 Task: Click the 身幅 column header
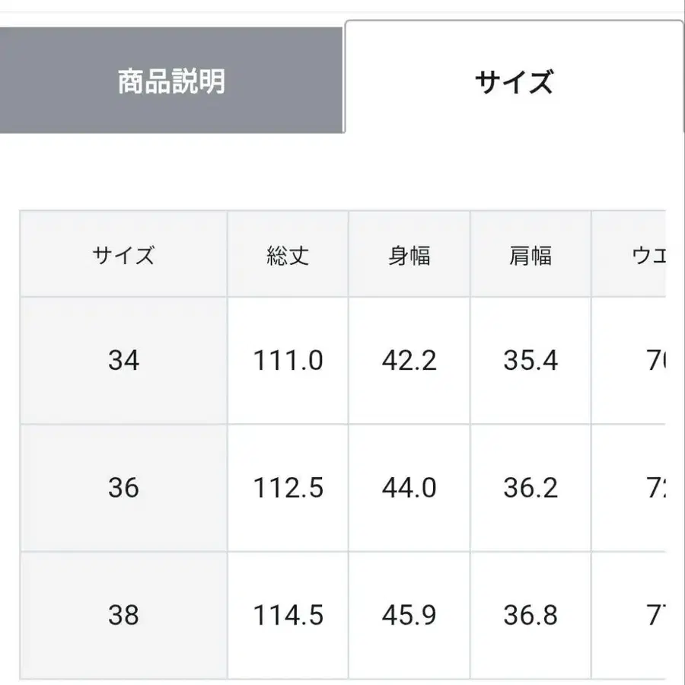tap(409, 255)
